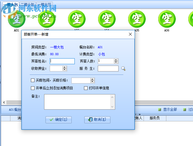Decrease 宾客人数 guest count
The height and width of the screenshot is (146, 193).
coord(116,62)
